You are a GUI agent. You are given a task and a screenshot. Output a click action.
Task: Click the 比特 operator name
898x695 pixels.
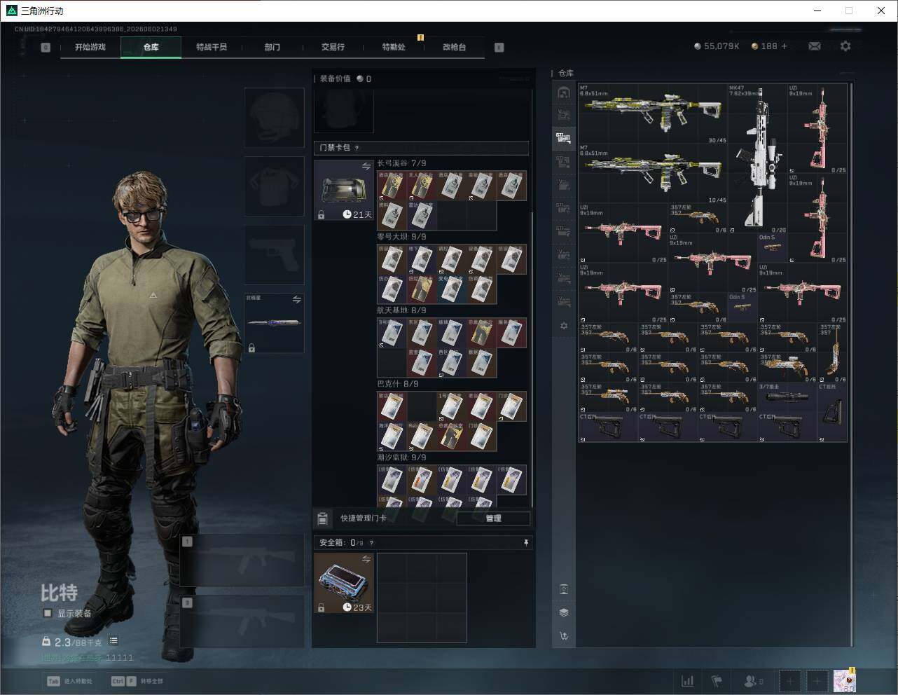click(59, 593)
